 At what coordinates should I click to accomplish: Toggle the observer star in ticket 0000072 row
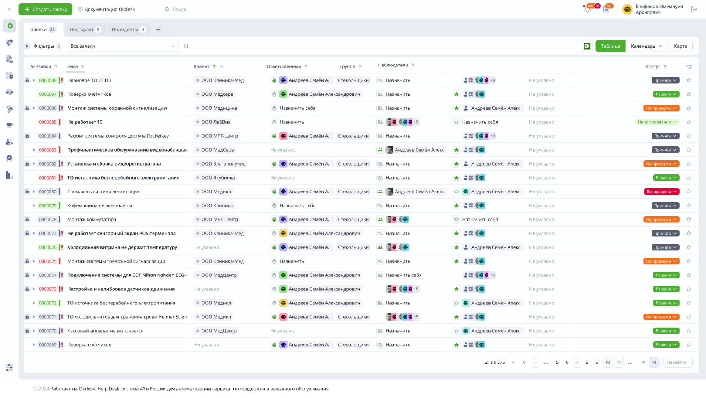456,303
